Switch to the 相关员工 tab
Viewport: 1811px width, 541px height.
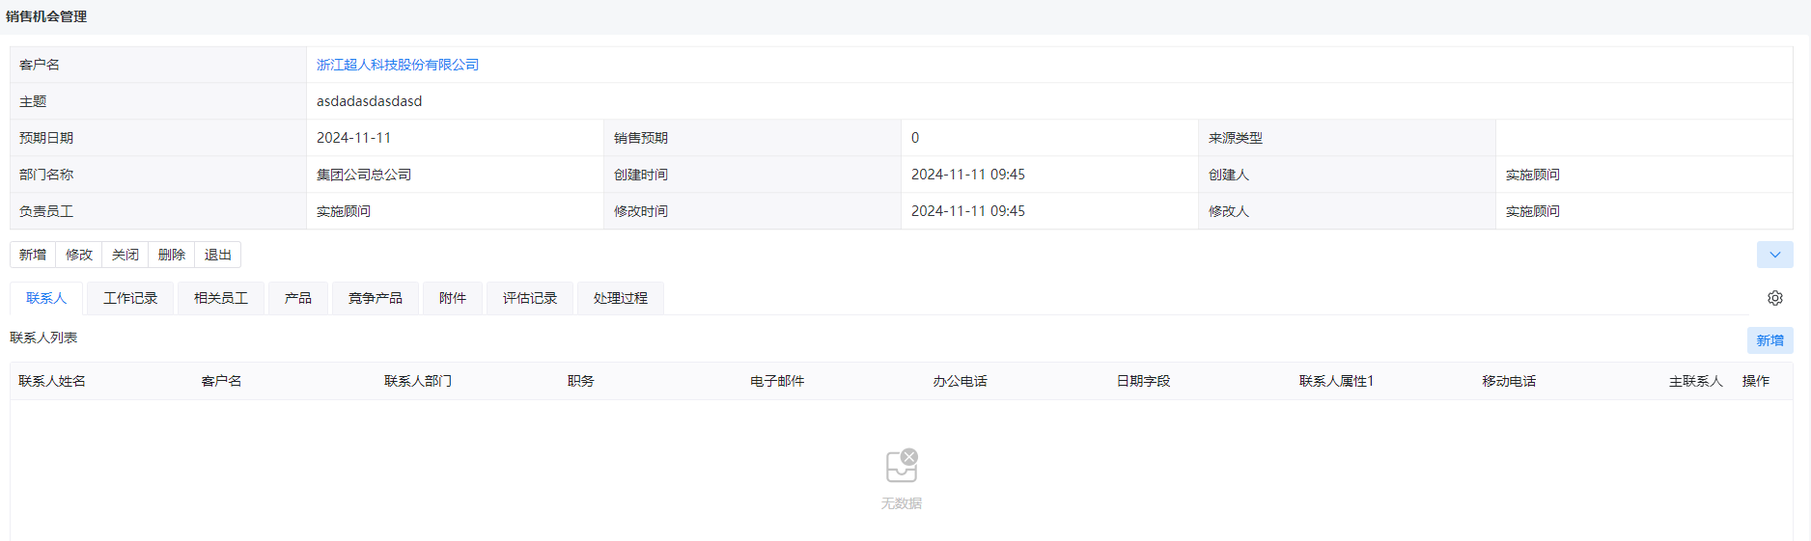(221, 298)
